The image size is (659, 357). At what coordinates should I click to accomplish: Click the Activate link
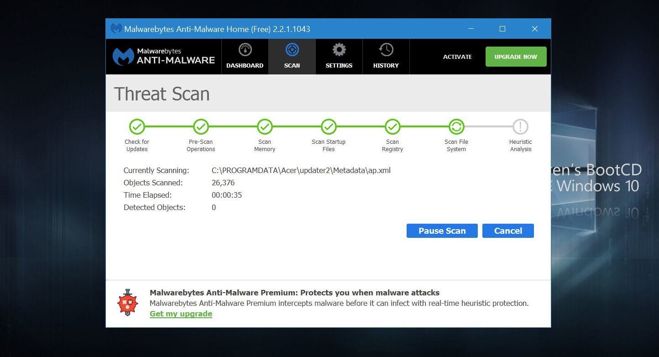click(457, 57)
